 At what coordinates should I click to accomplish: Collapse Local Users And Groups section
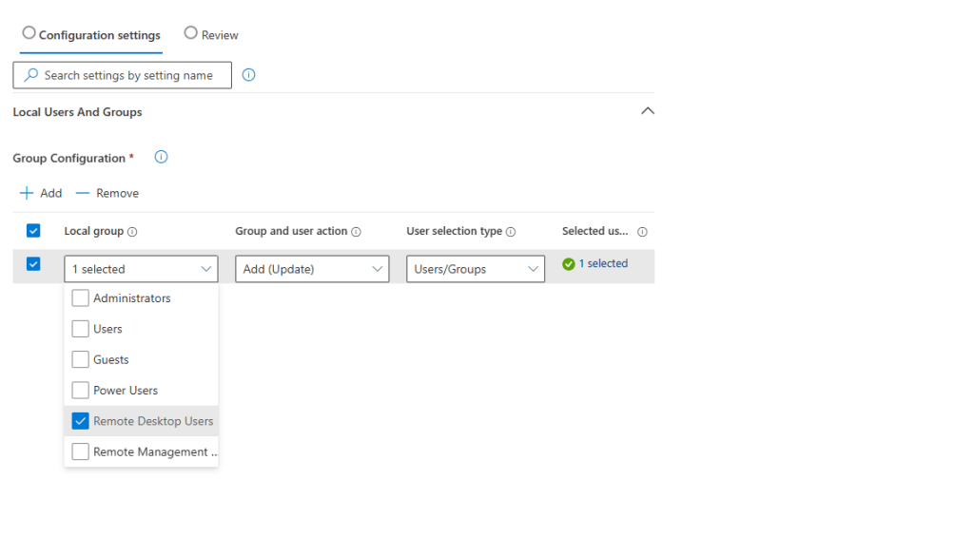pos(648,111)
